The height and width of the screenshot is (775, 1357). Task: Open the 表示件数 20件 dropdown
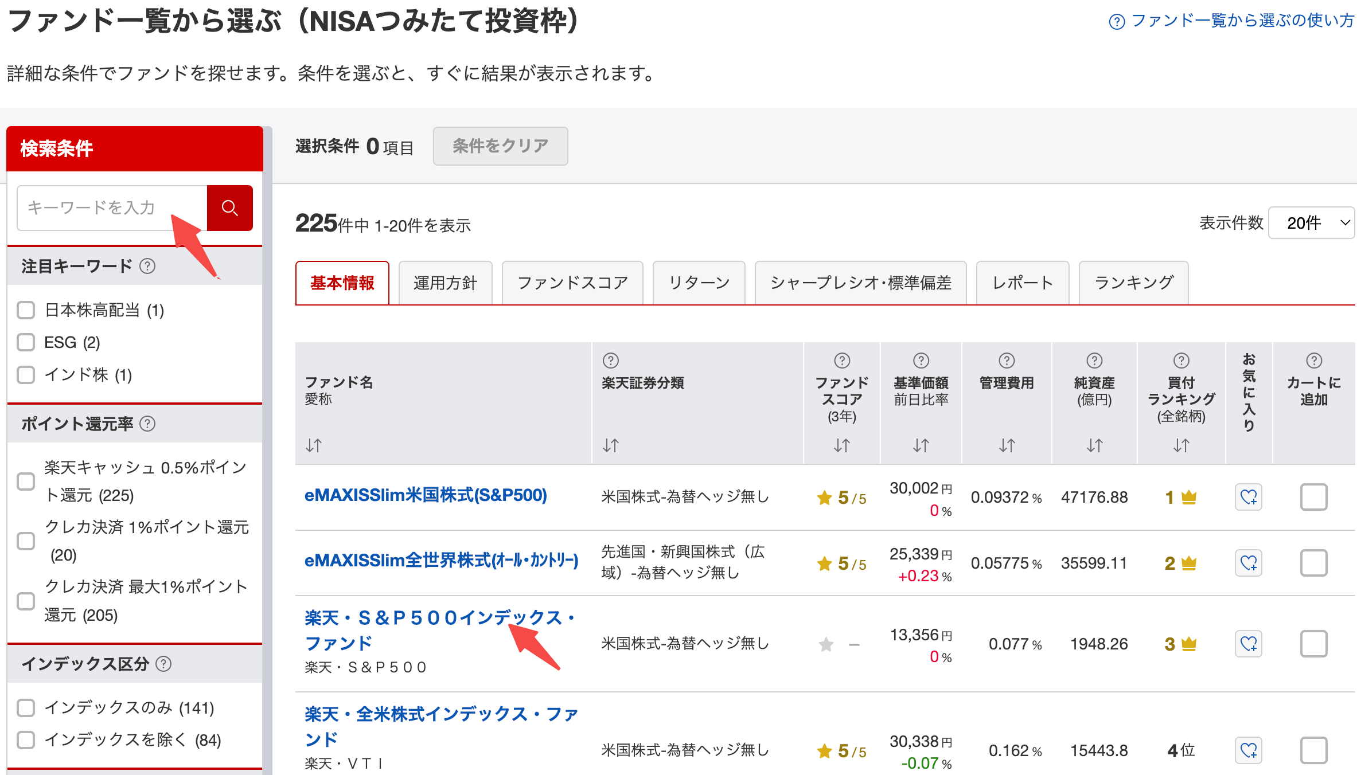1312,223
